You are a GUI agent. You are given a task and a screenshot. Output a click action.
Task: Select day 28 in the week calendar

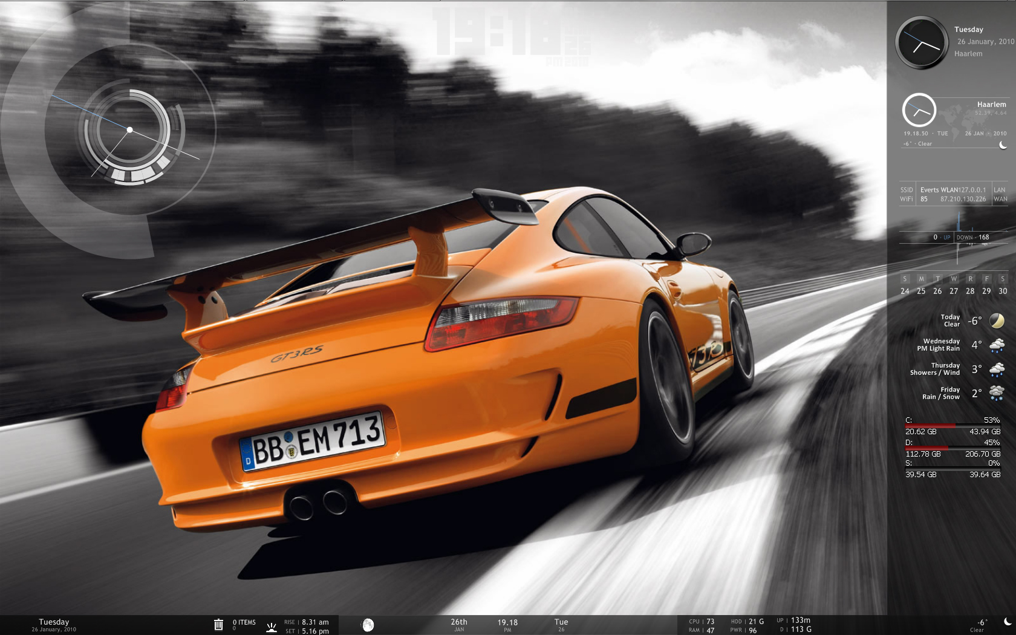tap(970, 291)
